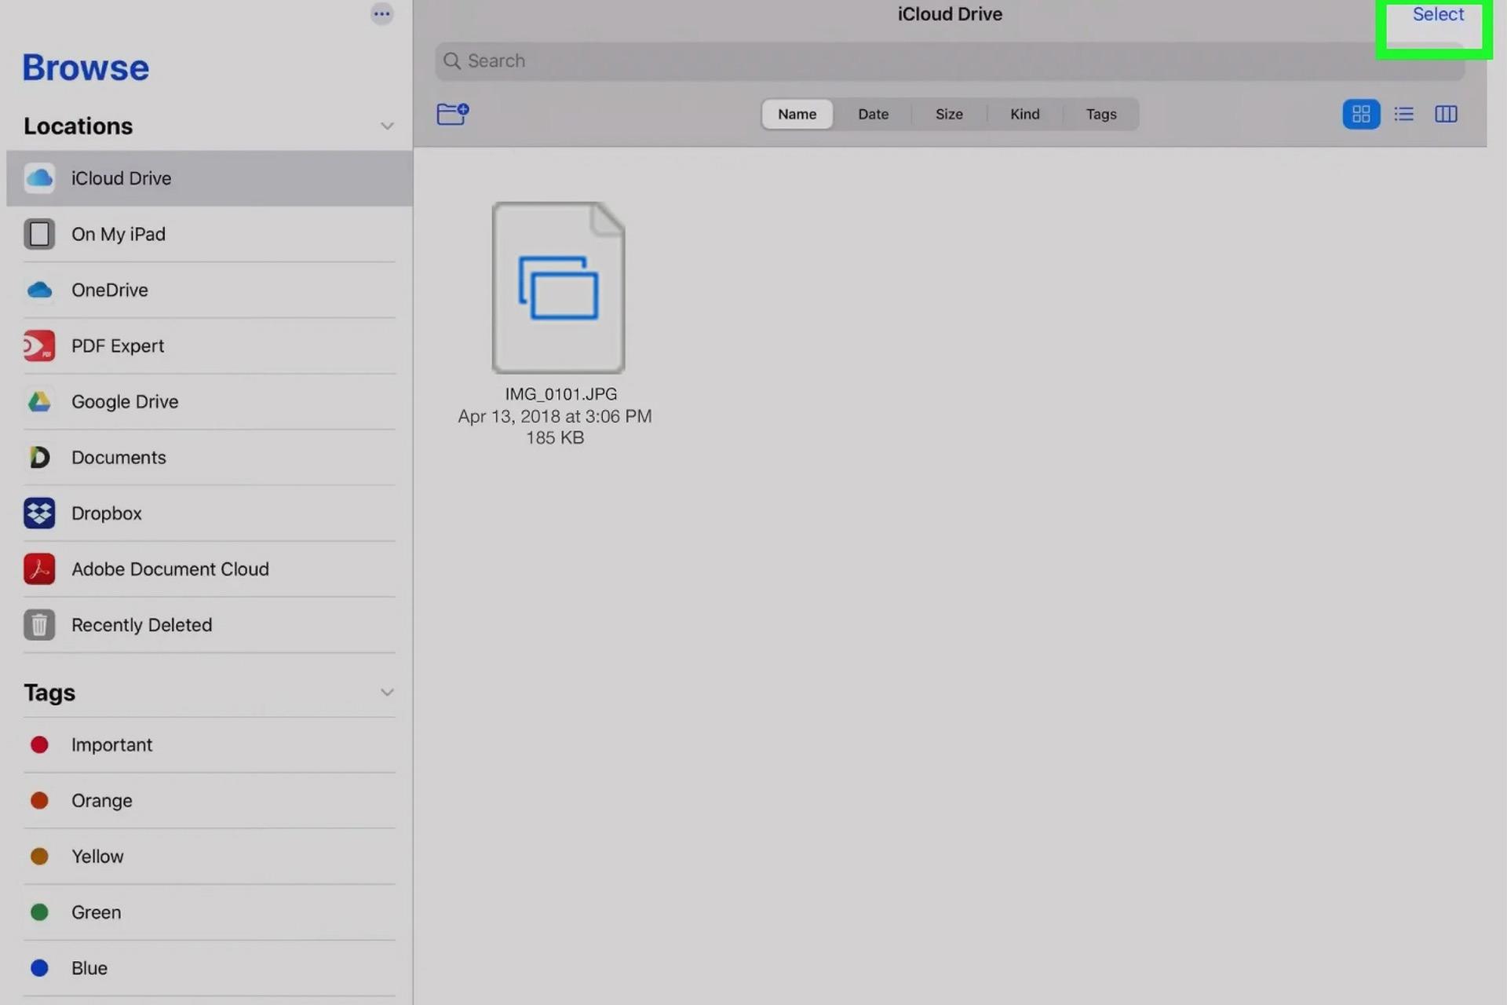
Task: Sort files by Tags
Action: [1100, 115]
